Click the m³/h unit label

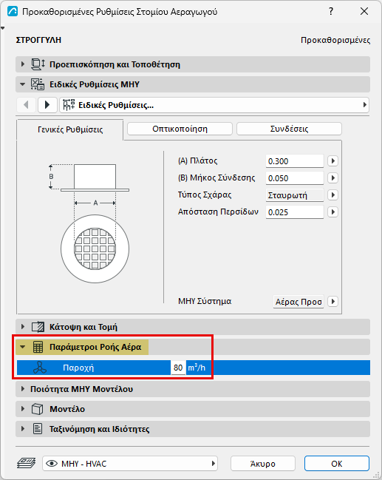(197, 368)
